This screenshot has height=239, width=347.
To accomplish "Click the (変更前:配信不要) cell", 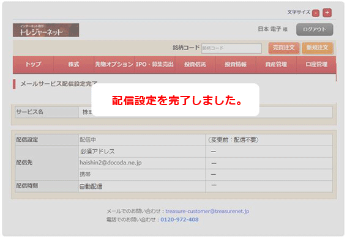I will (x=269, y=140).
